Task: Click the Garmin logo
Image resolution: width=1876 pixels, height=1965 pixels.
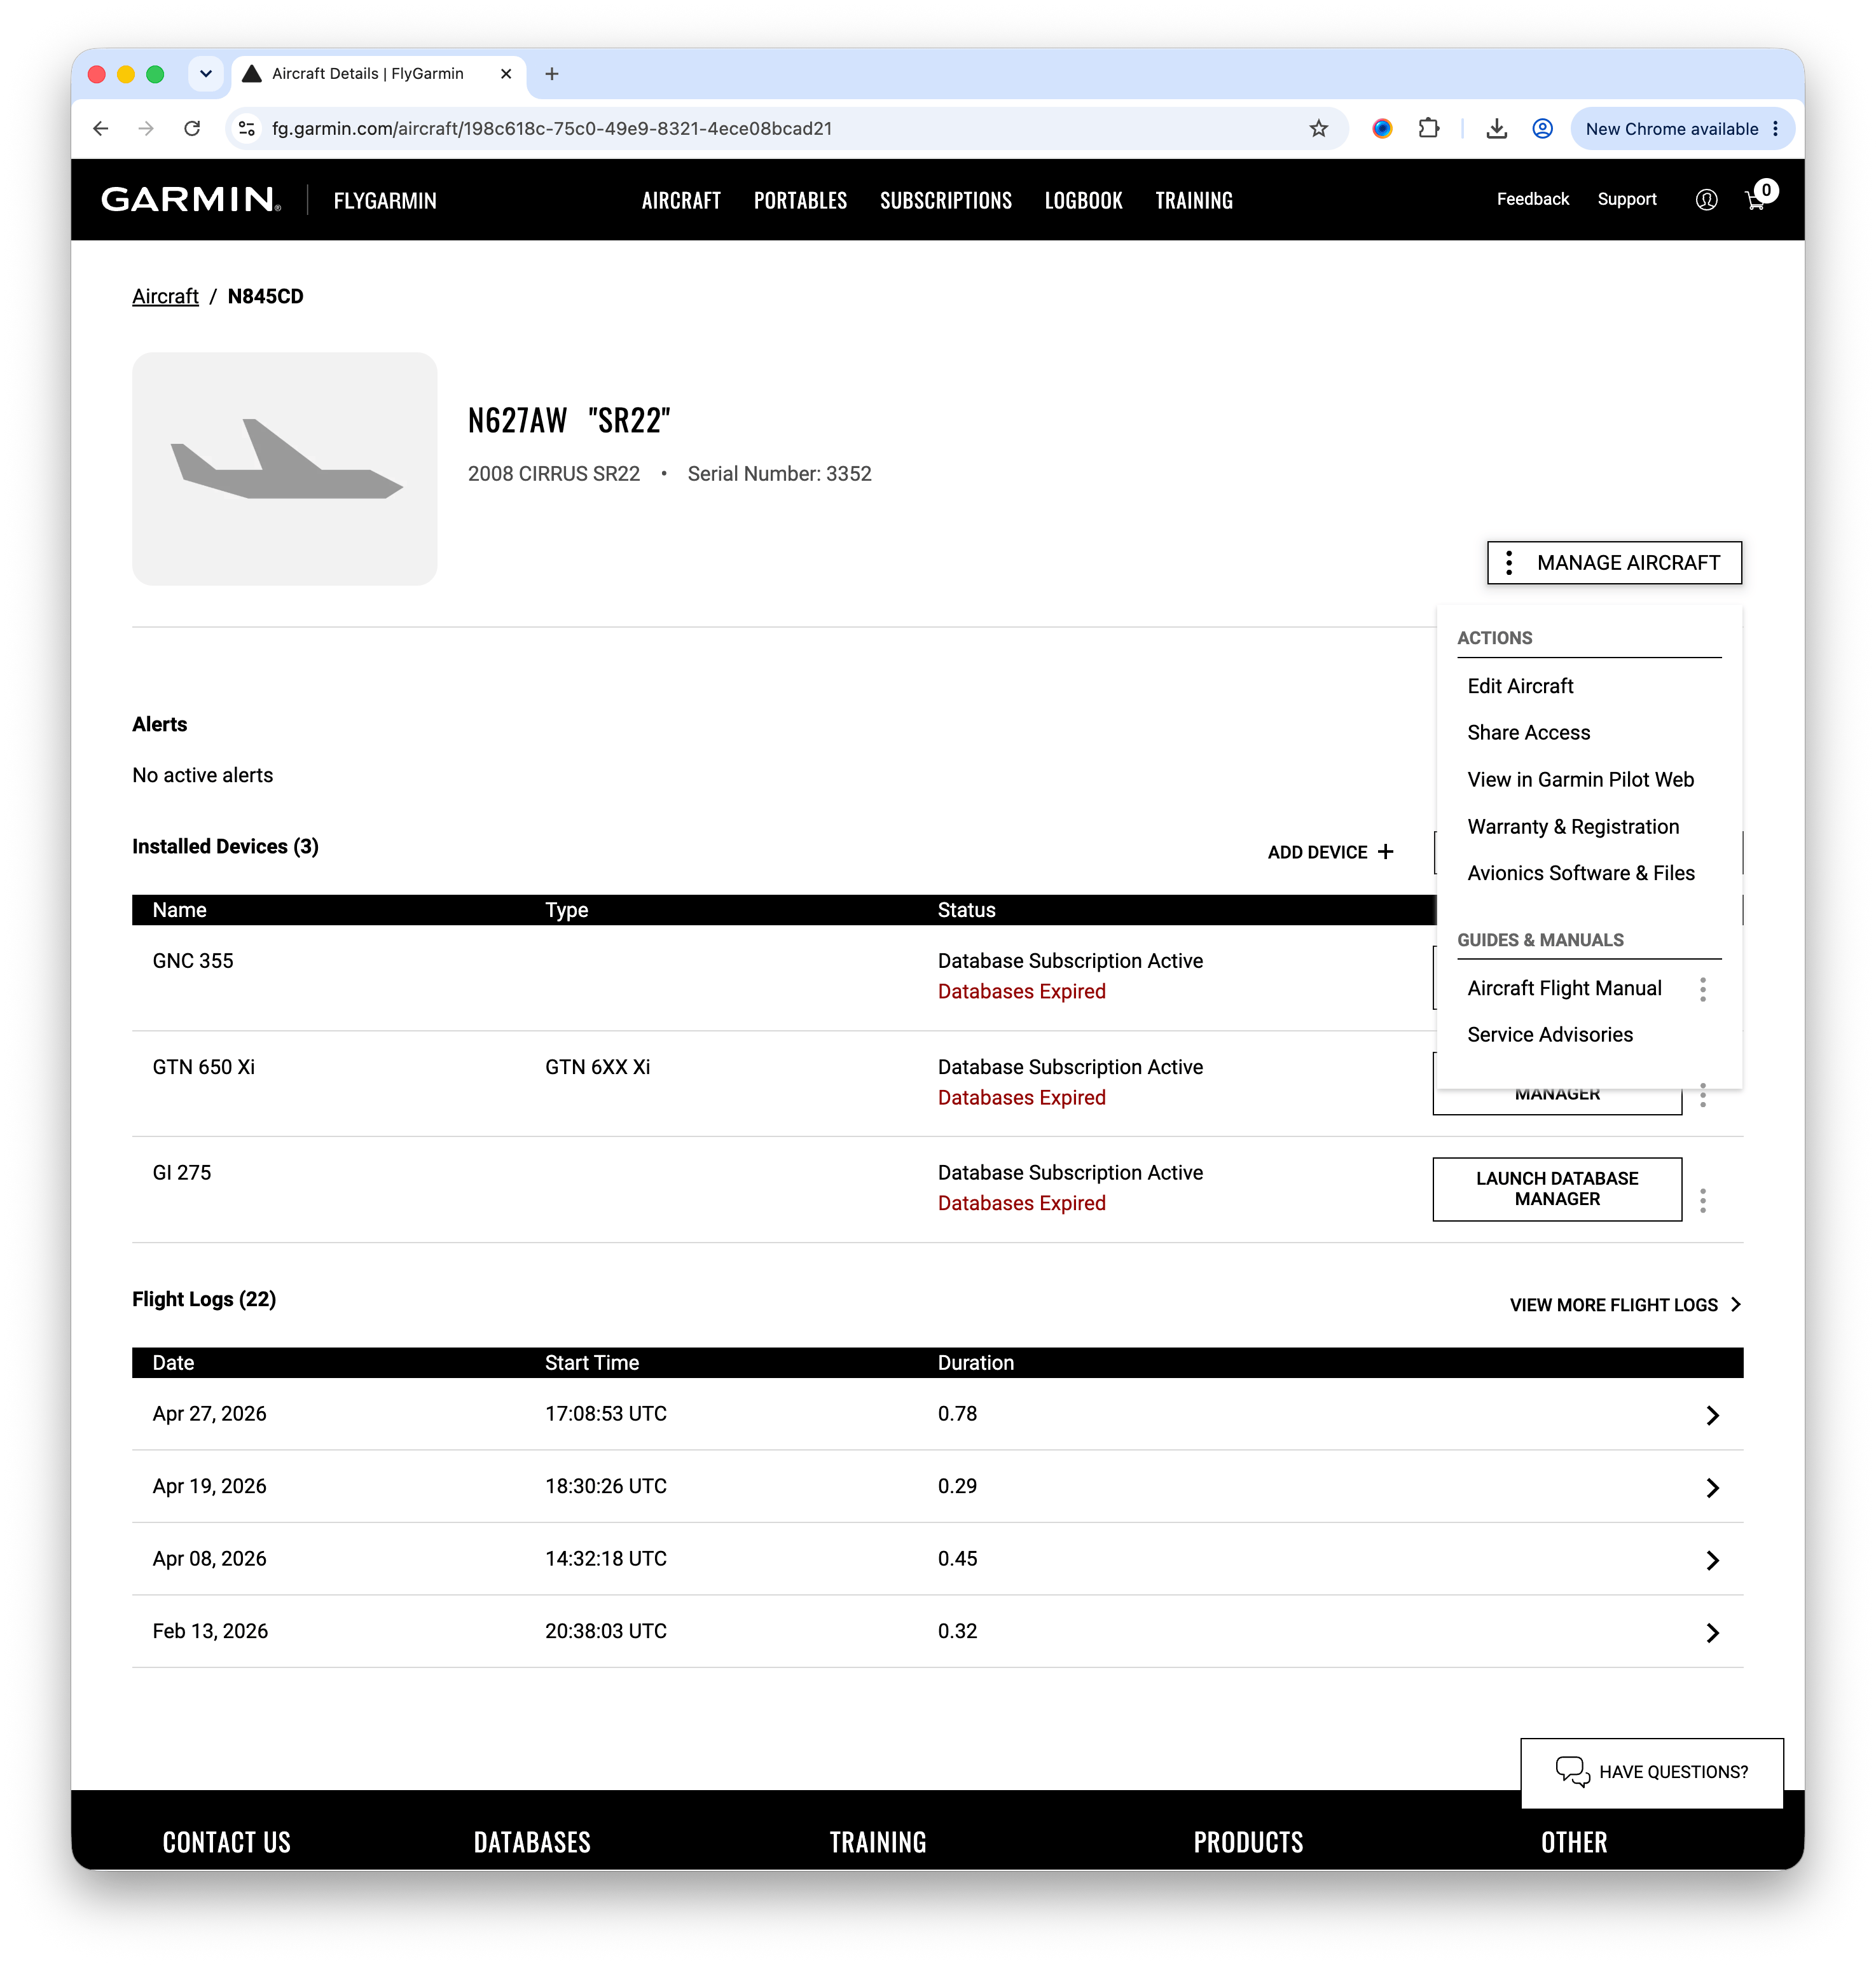Action: click(191, 200)
